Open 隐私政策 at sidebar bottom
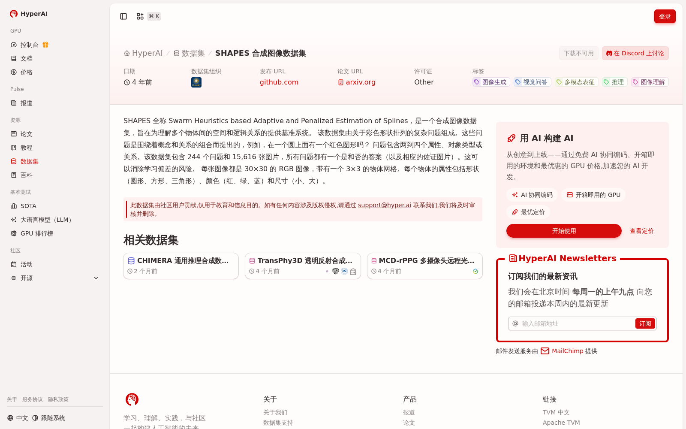The width and height of the screenshot is (686, 429). click(x=58, y=399)
